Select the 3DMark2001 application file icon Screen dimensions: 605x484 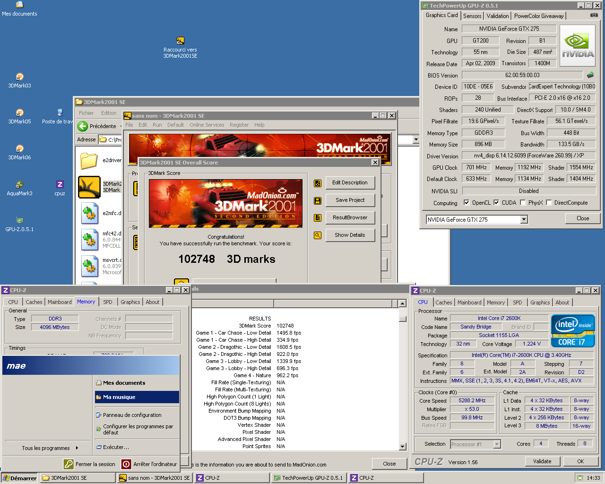(x=89, y=187)
